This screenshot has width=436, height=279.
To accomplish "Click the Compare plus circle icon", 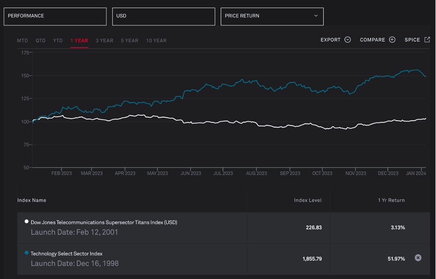I will click(392, 40).
